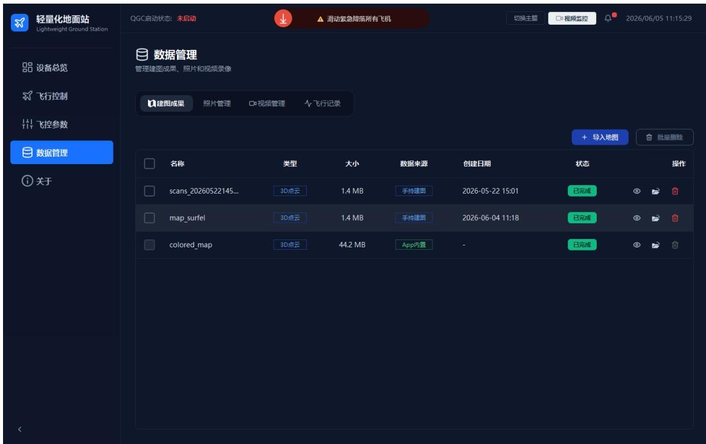Click the 2026-06-04 11:18 date cell

pos(490,218)
